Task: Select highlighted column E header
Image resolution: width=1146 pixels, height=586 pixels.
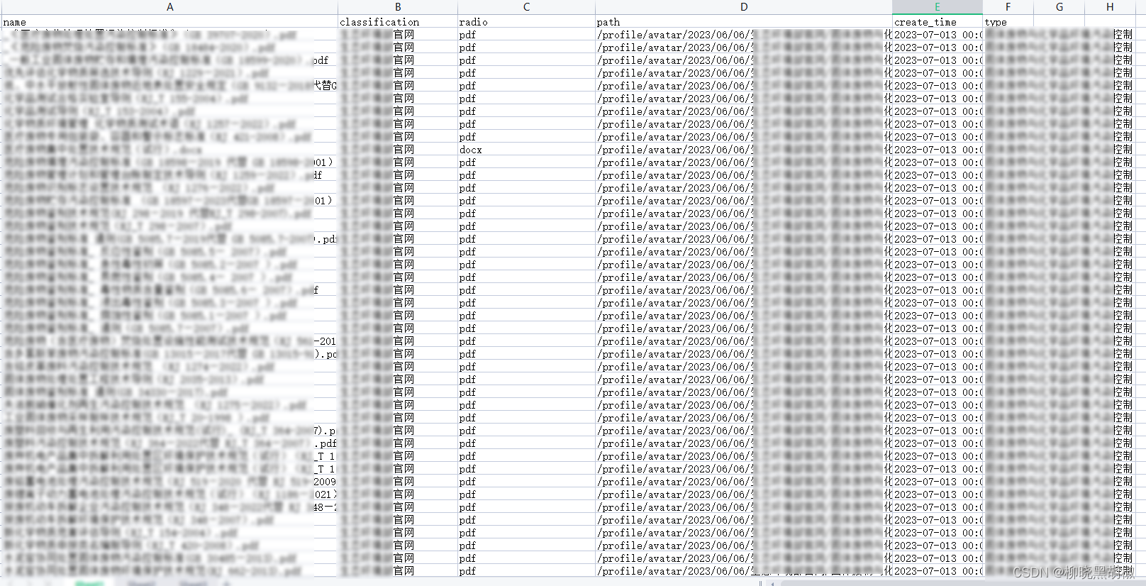Action: [x=937, y=6]
